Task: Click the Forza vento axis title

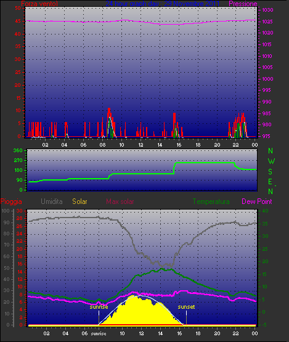Action: pyautogui.click(x=39, y=4)
